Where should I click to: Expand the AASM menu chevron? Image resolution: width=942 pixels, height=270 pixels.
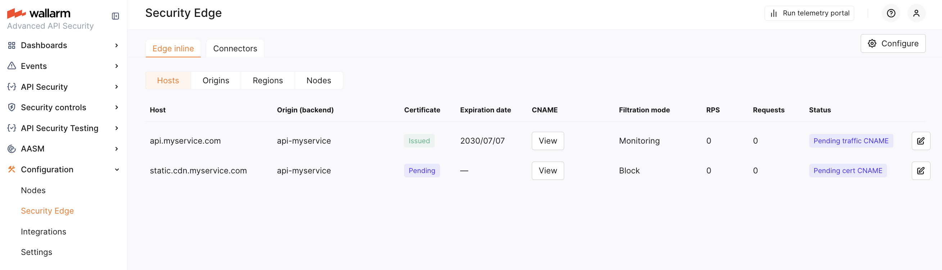pyautogui.click(x=117, y=149)
